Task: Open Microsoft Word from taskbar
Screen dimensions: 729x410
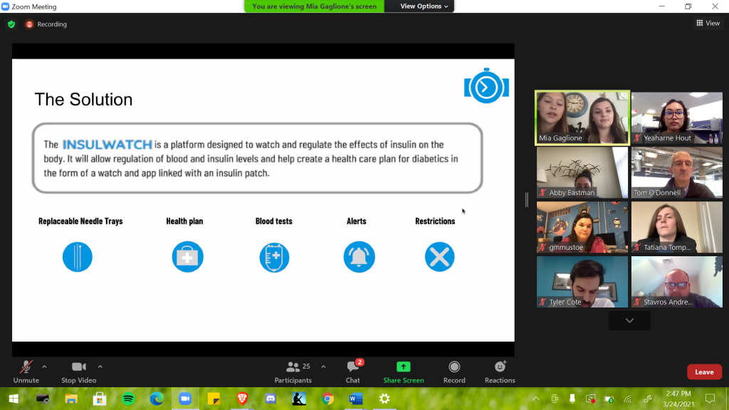Action: [356, 399]
